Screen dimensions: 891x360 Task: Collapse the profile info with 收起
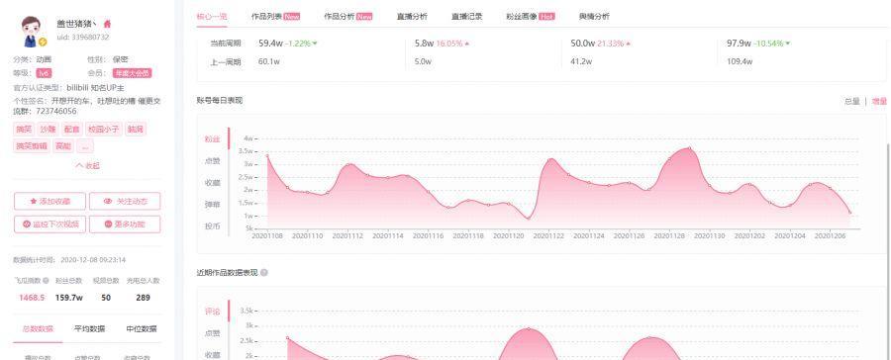pyautogui.click(x=87, y=166)
